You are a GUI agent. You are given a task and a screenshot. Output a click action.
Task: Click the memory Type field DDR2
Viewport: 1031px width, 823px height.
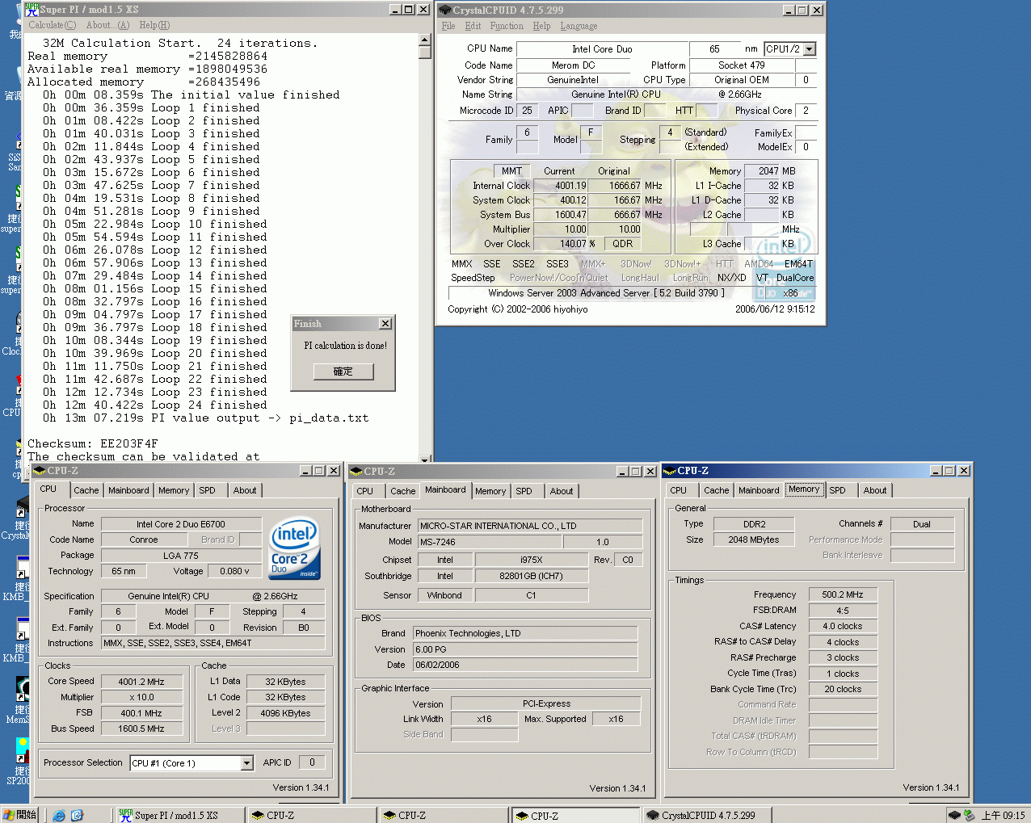[754, 524]
